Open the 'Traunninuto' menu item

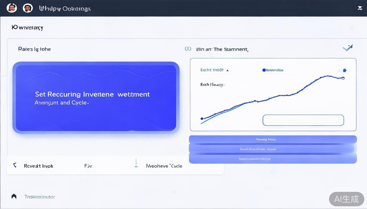40,196
